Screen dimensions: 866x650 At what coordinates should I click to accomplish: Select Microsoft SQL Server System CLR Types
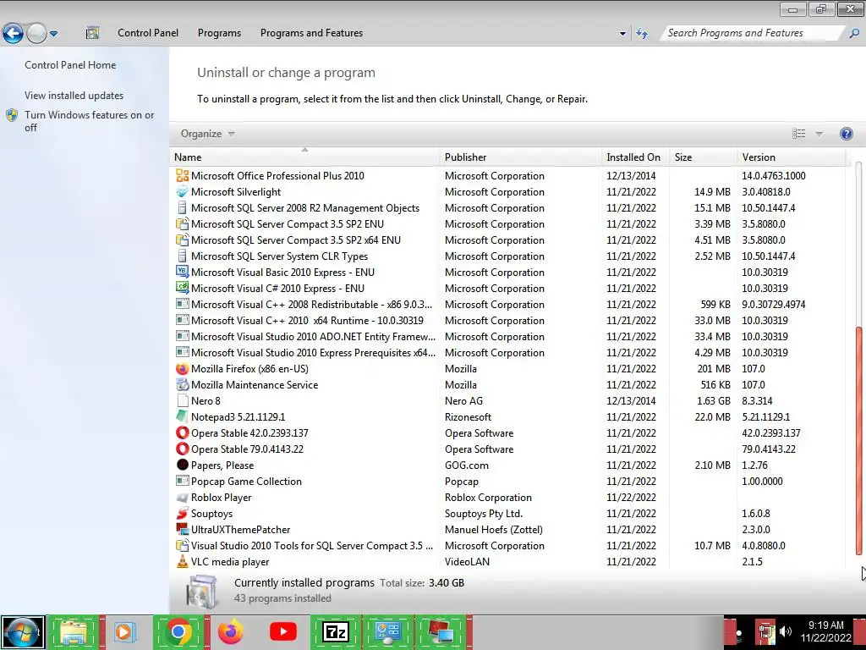click(x=279, y=256)
